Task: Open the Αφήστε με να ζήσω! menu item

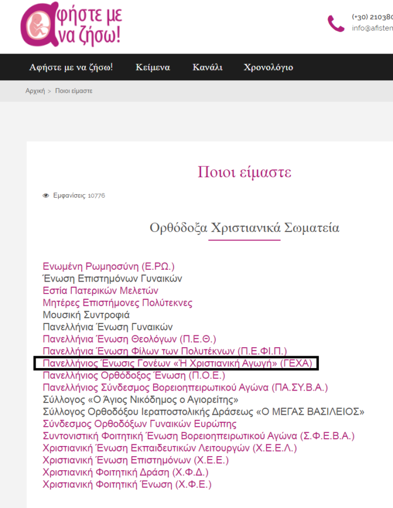Action: click(x=71, y=67)
